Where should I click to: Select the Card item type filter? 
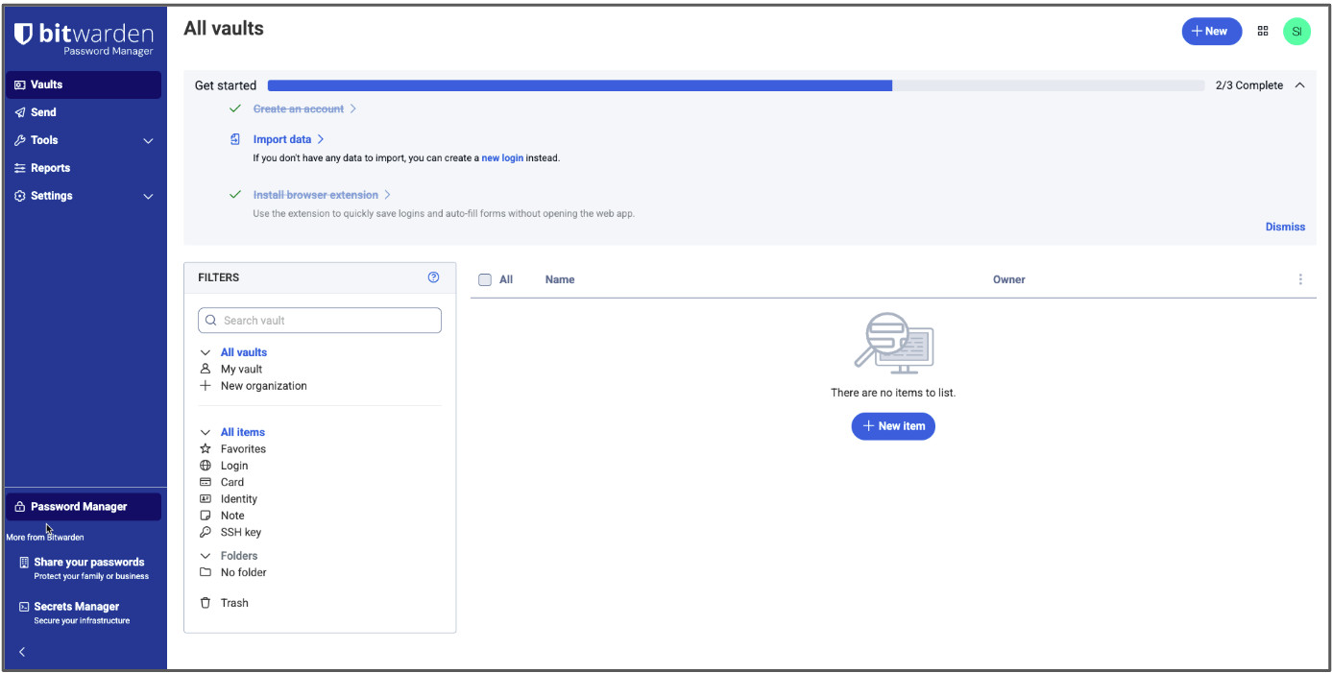click(232, 481)
